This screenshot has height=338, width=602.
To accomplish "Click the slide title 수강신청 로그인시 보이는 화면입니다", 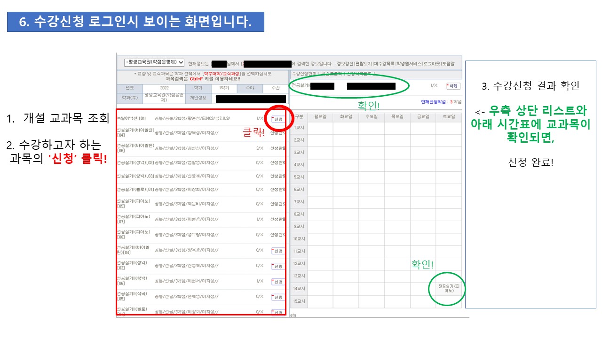I will pyautogui.click(x=135, y=23).
